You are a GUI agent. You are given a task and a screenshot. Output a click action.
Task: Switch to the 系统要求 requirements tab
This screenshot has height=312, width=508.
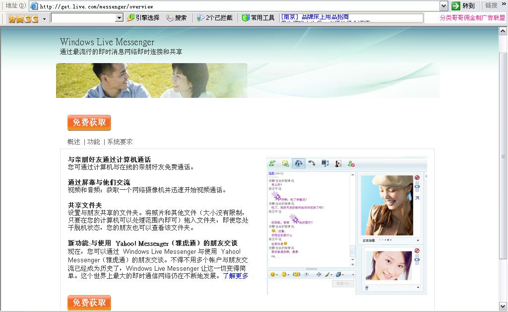(120, 142)
